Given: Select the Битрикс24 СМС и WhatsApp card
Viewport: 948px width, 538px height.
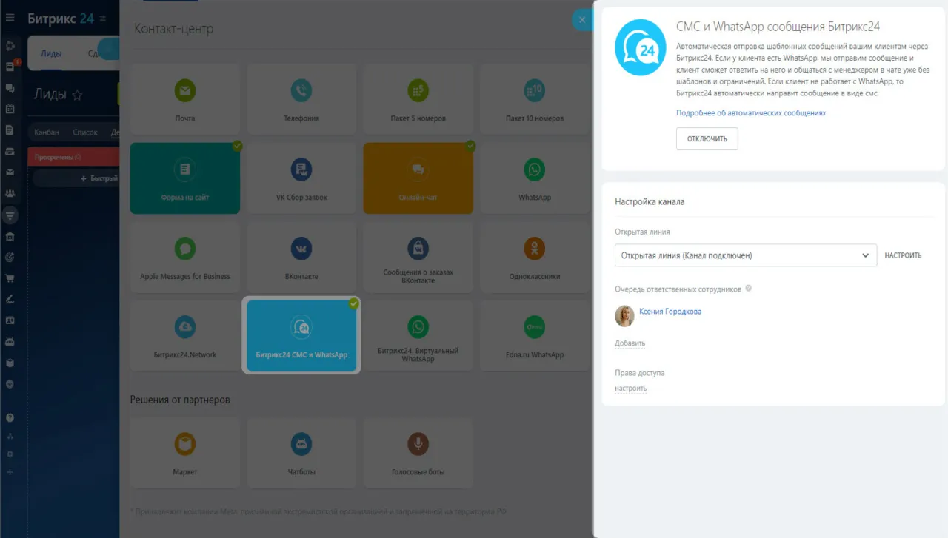Looking at the screenshot, I should [301, 336].
